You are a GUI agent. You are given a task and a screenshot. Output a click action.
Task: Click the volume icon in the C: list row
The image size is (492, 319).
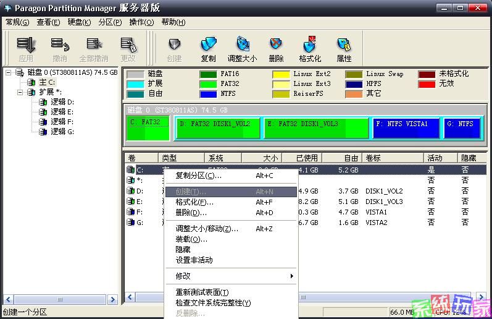point(130,170)
